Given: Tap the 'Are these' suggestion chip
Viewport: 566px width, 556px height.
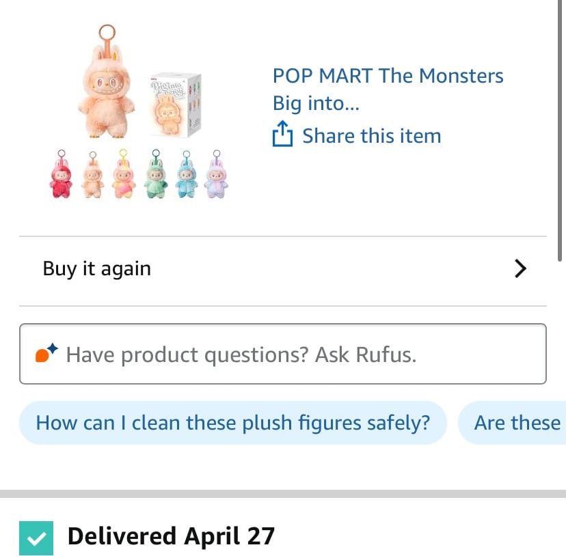Looking at the screenshot, I should (512, 423).
